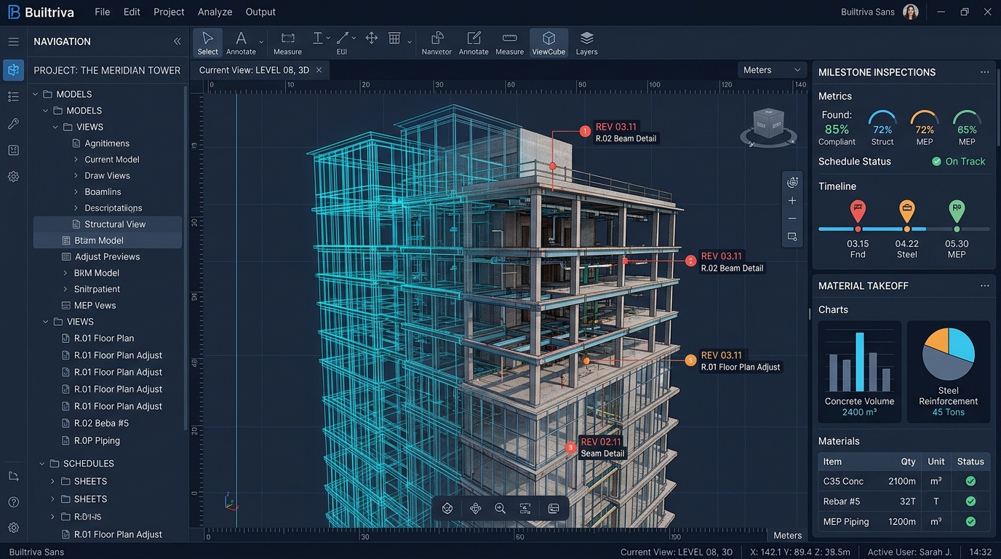Click the green status check for C35 Conc

970,481
